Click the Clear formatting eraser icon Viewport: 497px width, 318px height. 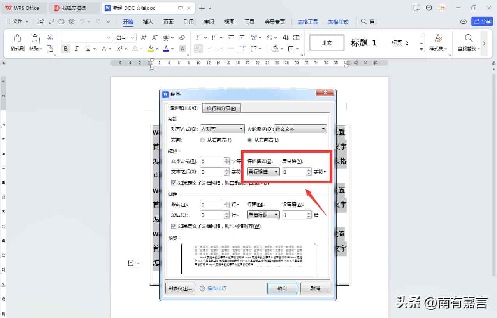(182, 38)
